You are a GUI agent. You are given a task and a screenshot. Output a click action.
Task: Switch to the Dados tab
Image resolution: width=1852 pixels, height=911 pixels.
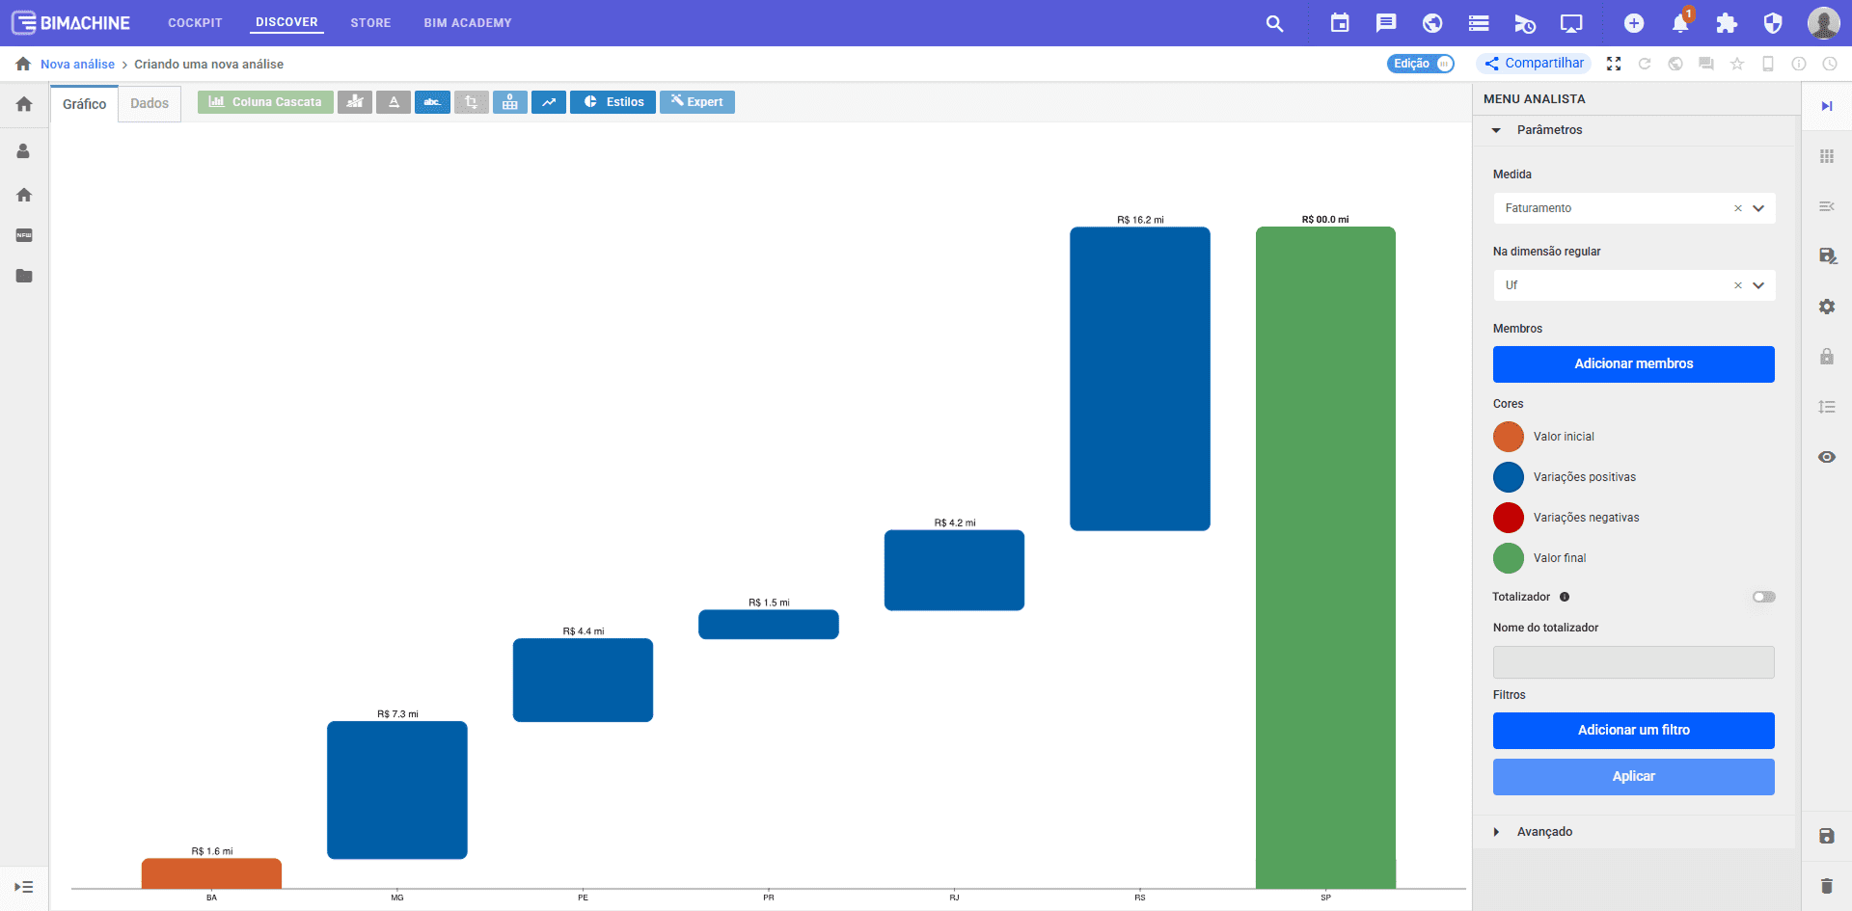(150, 103)
